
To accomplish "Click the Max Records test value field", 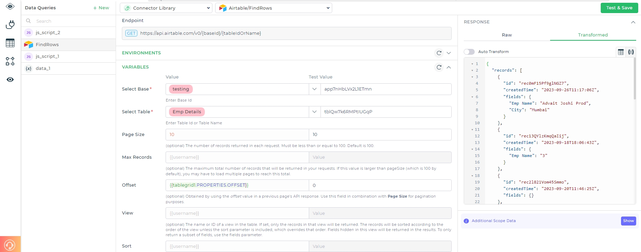I will (380, 157).
